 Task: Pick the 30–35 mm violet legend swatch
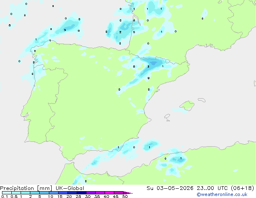pos(90,193)
